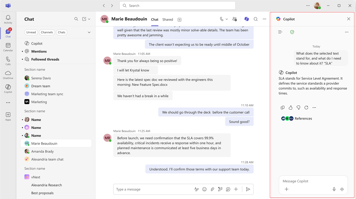356x199 pixels.
Task: Go back with the title bar arrow
Action: 104,6
